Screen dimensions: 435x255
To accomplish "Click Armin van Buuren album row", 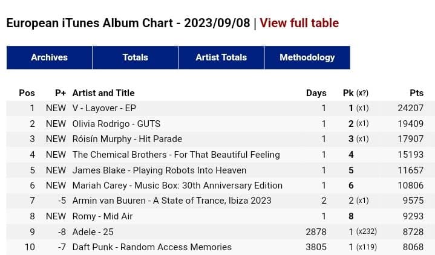I will tap(172, 201).
